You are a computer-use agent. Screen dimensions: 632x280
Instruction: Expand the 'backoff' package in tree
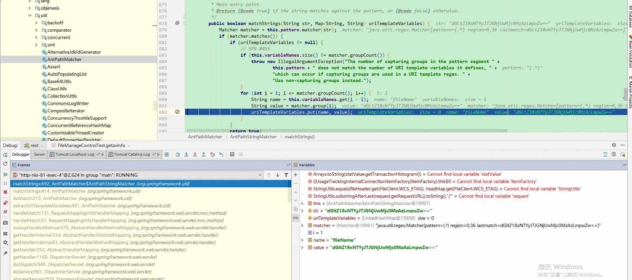point(36,23)
